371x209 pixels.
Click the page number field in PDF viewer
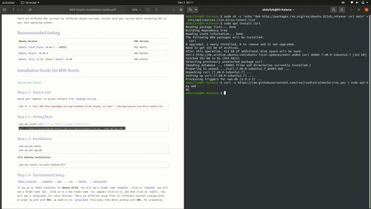coord(13,10)
